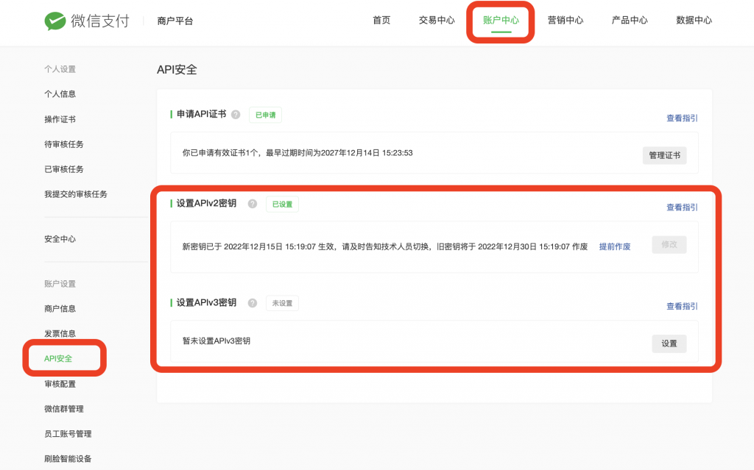
Task: Go to 营销中心 in the top navigation
Action: [565, 21]
